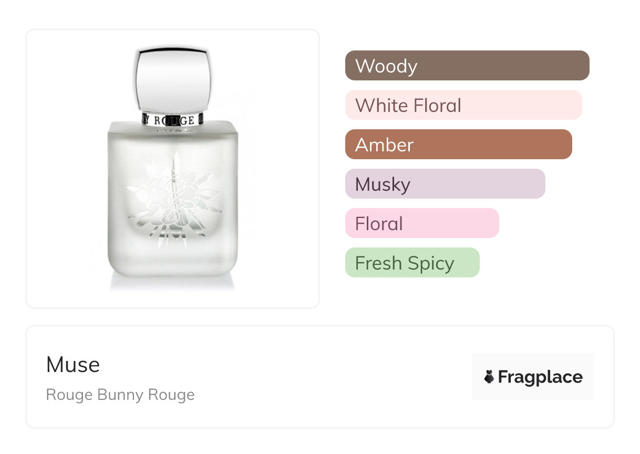The width and height of the screenshot is (640, 454).
Task: Click the ROUGE engraved silver neck ring
Action: pyautogui.click(x=172, y=120)
